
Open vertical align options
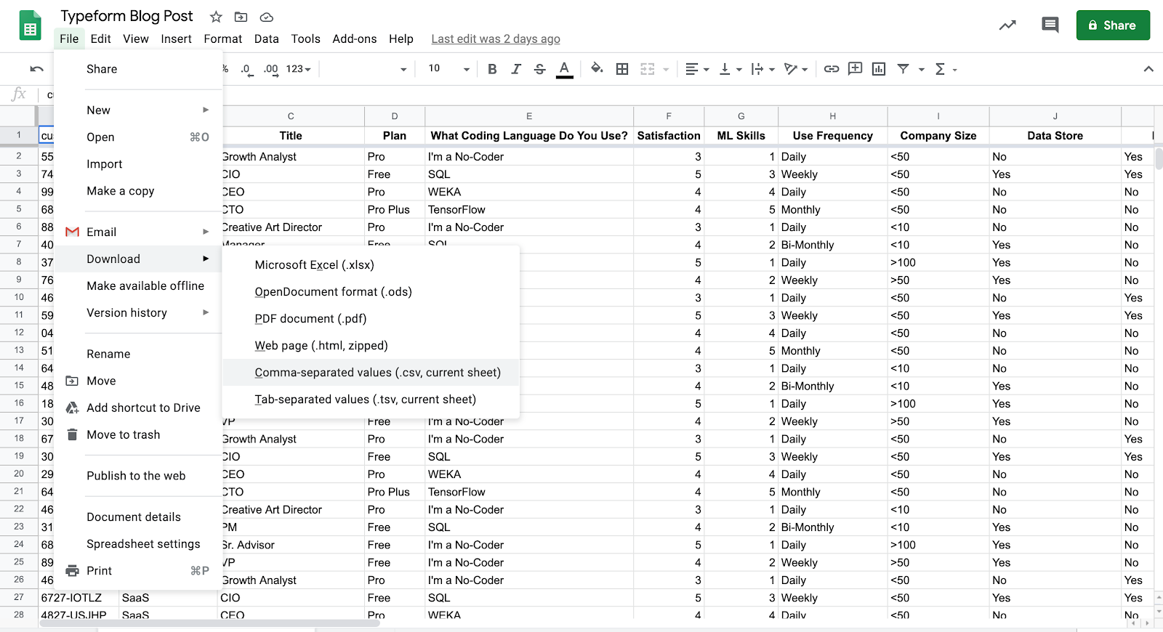[x=731, y=69]
